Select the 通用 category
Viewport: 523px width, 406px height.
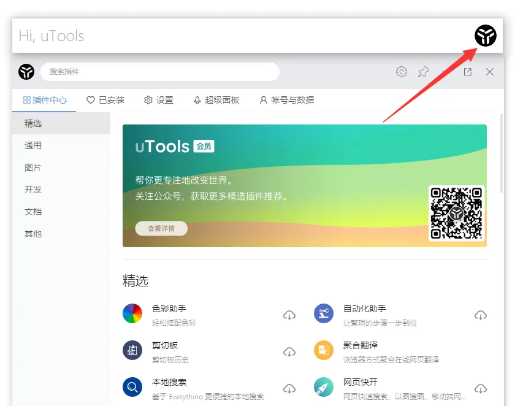61,145
